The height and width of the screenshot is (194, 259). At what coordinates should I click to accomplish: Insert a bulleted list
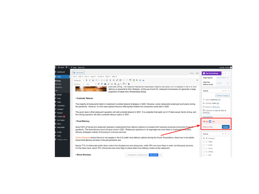click(x=96, y=80)
